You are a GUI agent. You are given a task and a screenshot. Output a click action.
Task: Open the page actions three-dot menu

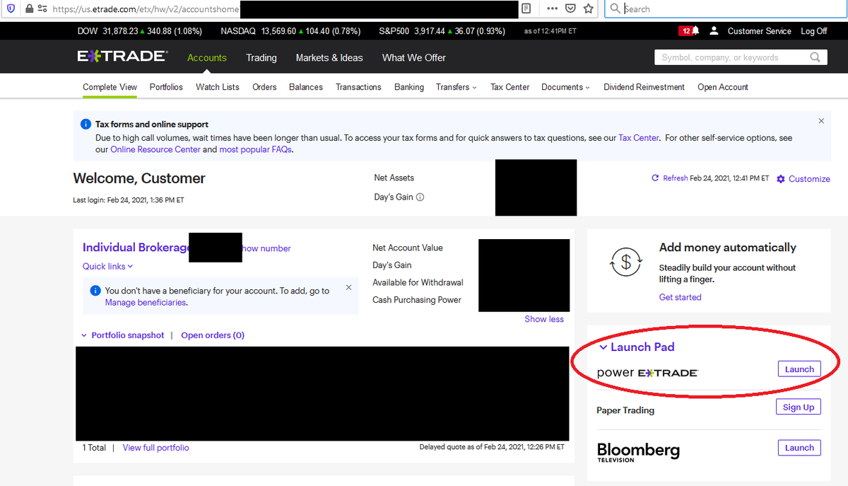click(x=552, y=8)
